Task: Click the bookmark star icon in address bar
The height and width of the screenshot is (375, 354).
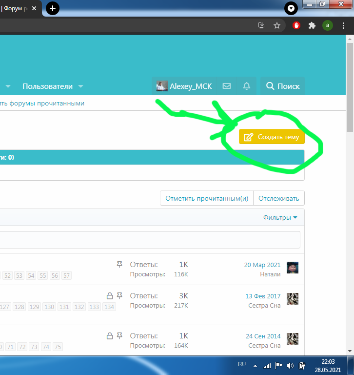Action: [x=277, y=25]
